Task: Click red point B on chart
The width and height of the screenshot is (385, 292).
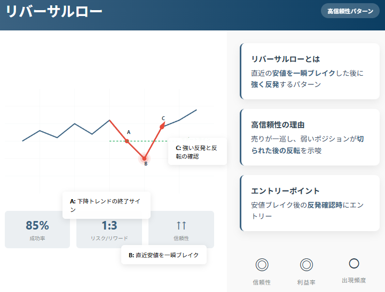Action: 144,157
